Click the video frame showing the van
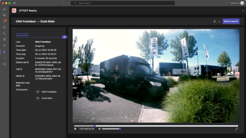The height and width of the screenshot is (138, 246). pos(156,76)
